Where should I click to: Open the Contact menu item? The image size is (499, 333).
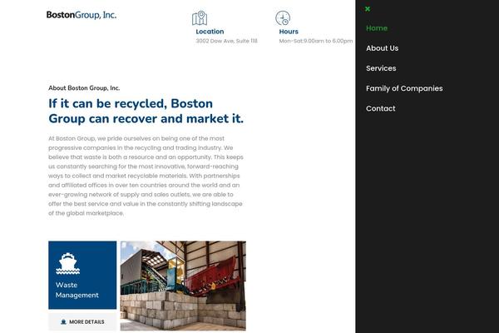380,108
